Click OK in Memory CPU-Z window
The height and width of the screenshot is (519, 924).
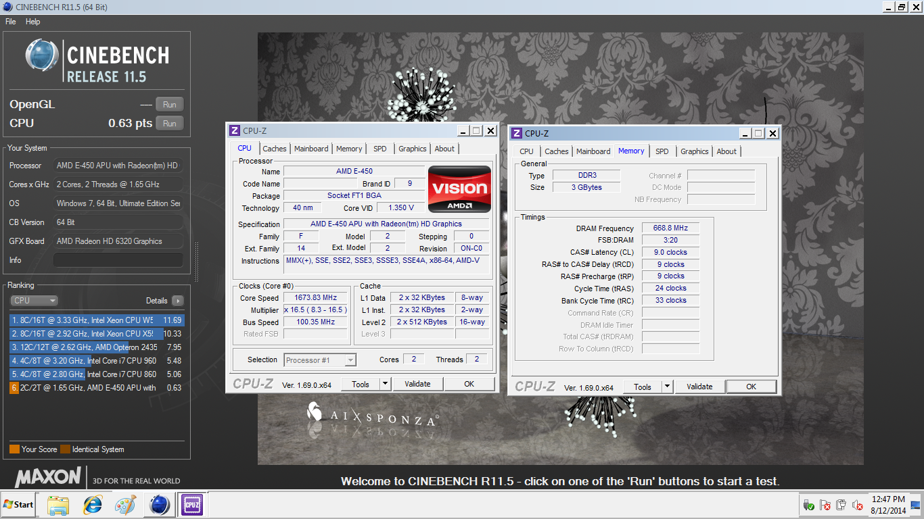[751, 387]
